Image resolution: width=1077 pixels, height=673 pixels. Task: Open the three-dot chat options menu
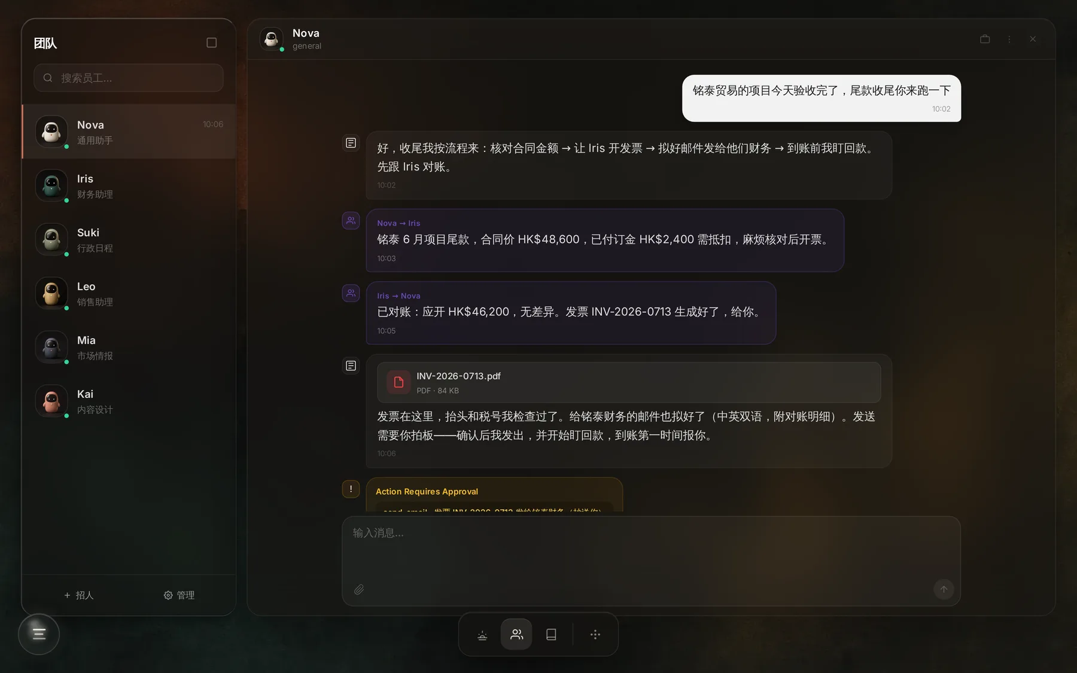point(1009,39)
